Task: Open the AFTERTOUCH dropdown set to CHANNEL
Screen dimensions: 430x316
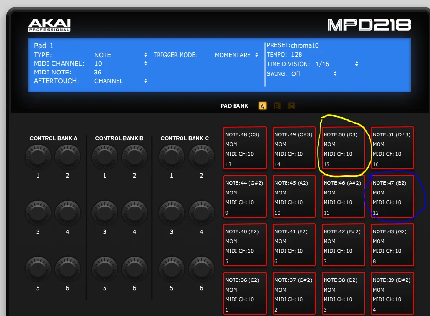Action: click(121, 81)
